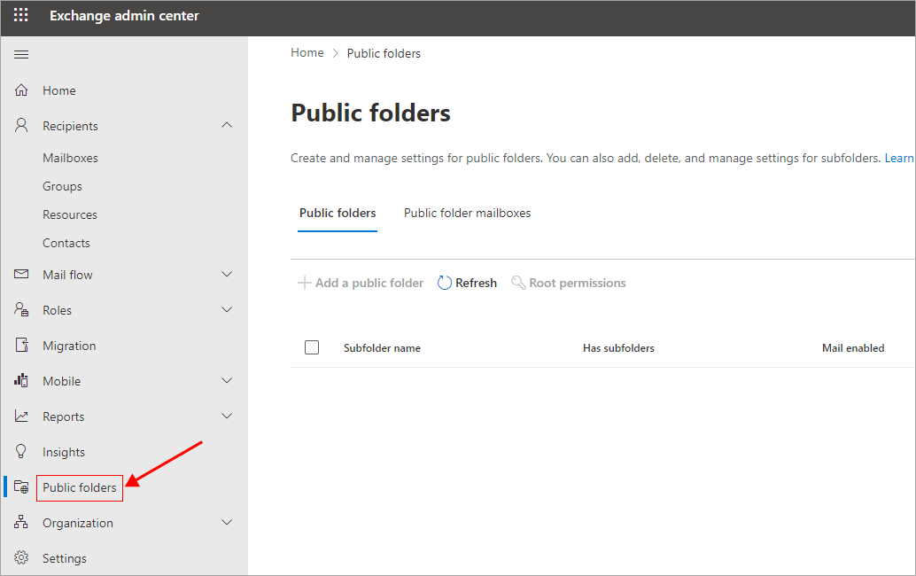This screenshot has width=916, height=576.
Task: Click the Insights lightbulb icon
Action: click(x=22, y=452)
